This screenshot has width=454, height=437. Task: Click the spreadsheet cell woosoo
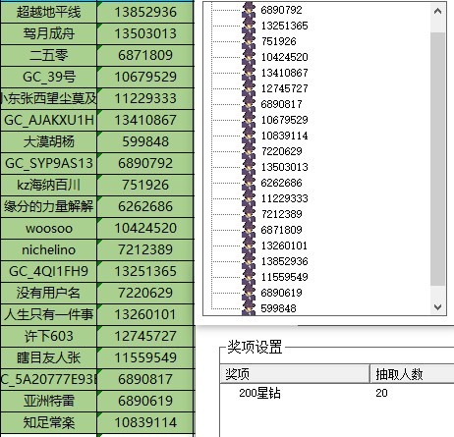[x=48, y=228]
